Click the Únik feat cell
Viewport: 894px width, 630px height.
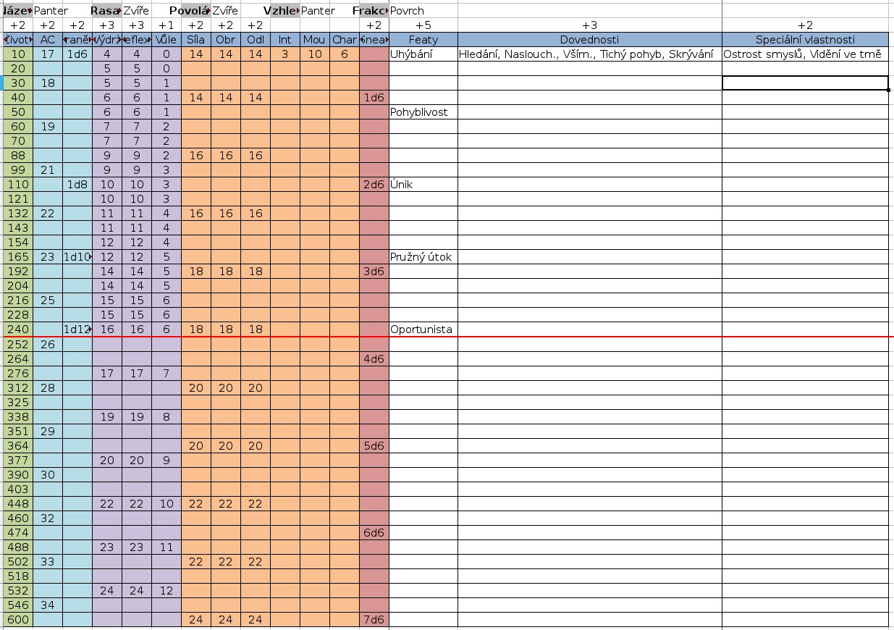[423, 185]
